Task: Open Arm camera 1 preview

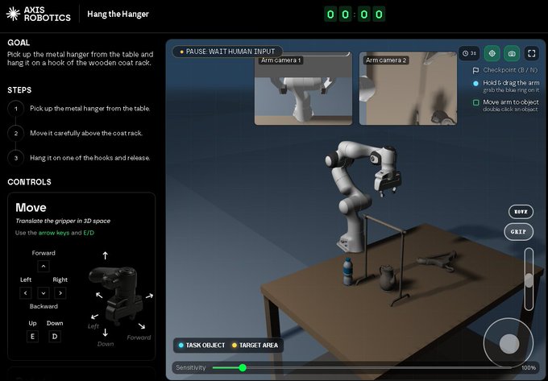Action: [303, 89]
